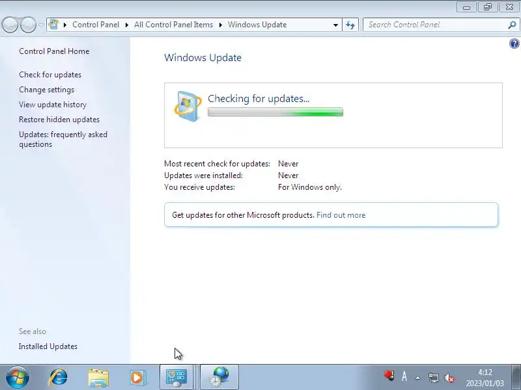Open Windows Explorer folder in taskbar
Screen dimensions: 521x390
98,378
